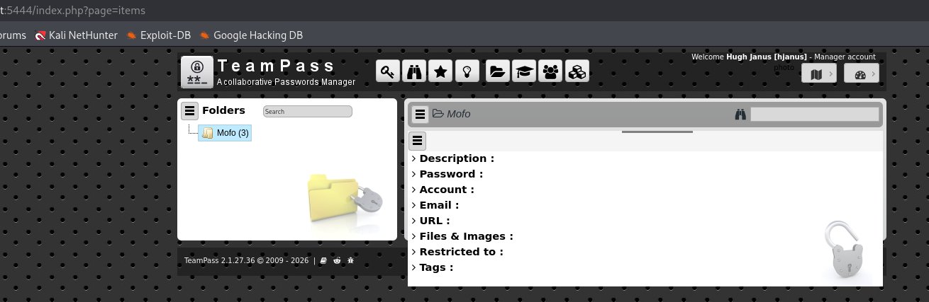Screen dimensions: 929x302
Task: Open the Reddit icon in footer
Action: click(337, 260)
